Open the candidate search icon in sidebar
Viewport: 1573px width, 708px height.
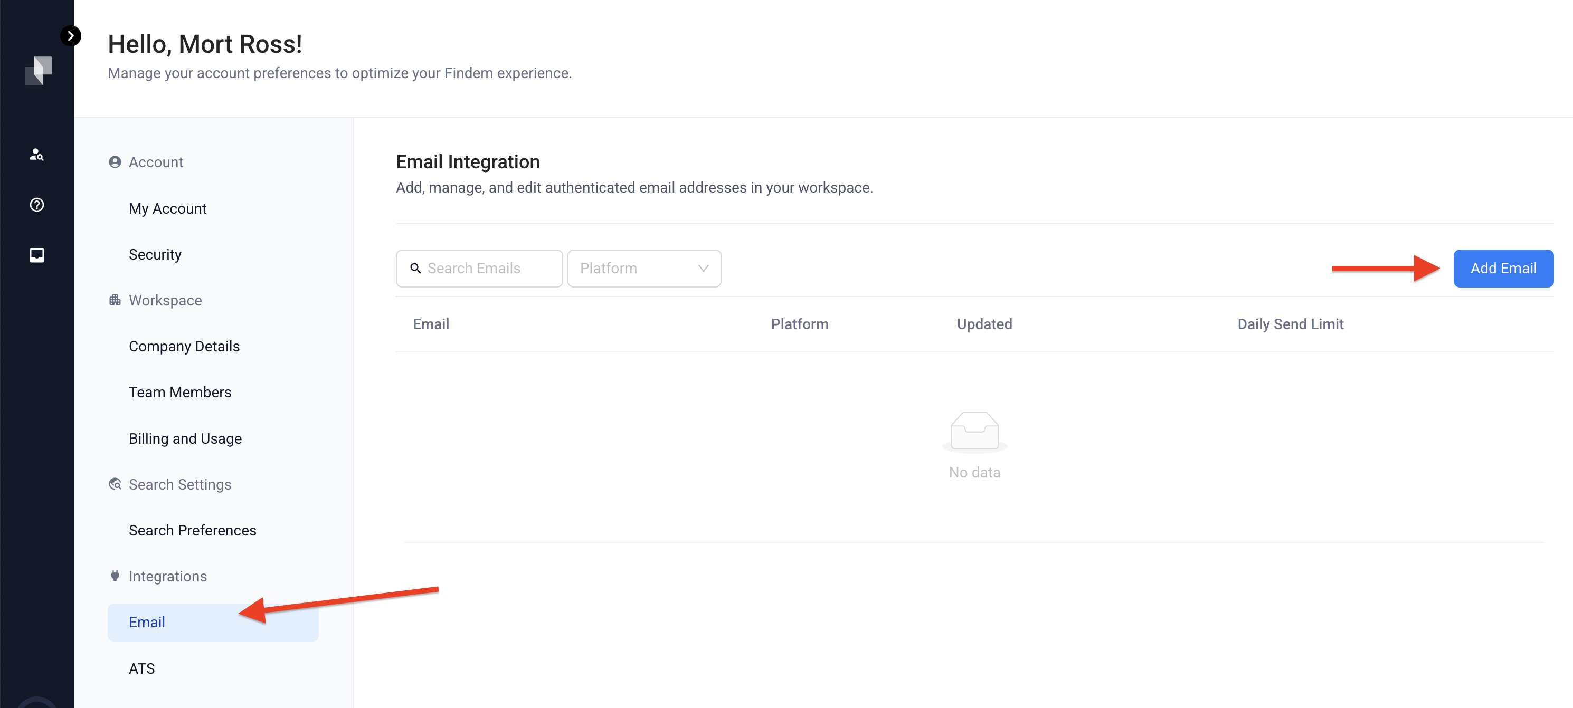click(x=36, y=155)
